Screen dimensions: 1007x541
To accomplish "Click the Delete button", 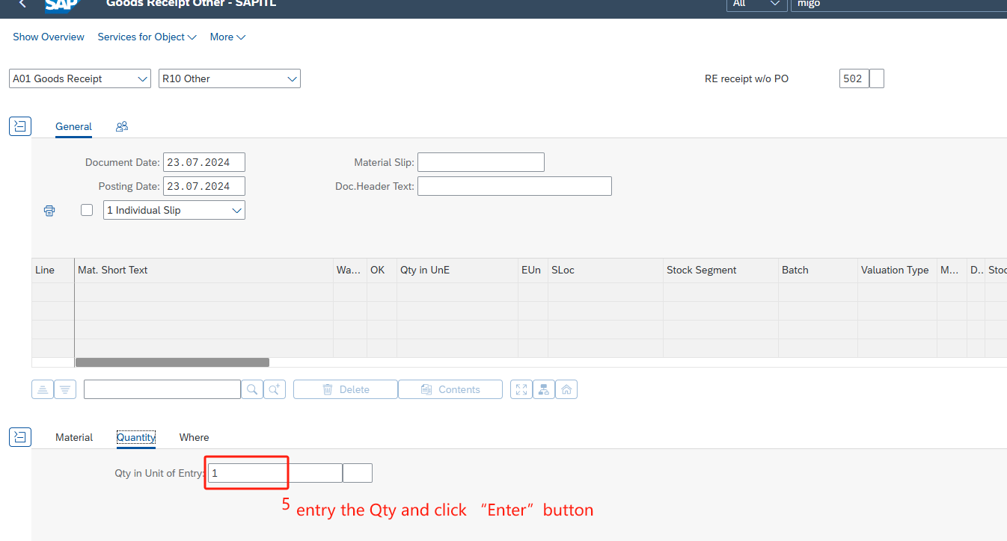I will [x=346, y=389].
